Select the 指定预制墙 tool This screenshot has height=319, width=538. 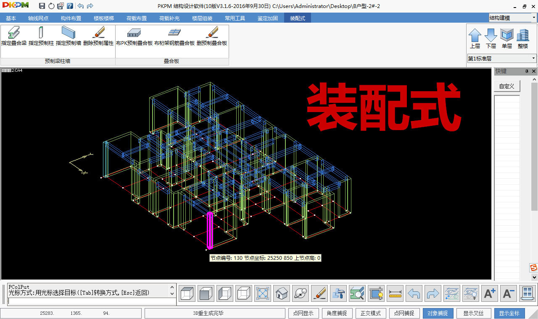tap(68, 37)
